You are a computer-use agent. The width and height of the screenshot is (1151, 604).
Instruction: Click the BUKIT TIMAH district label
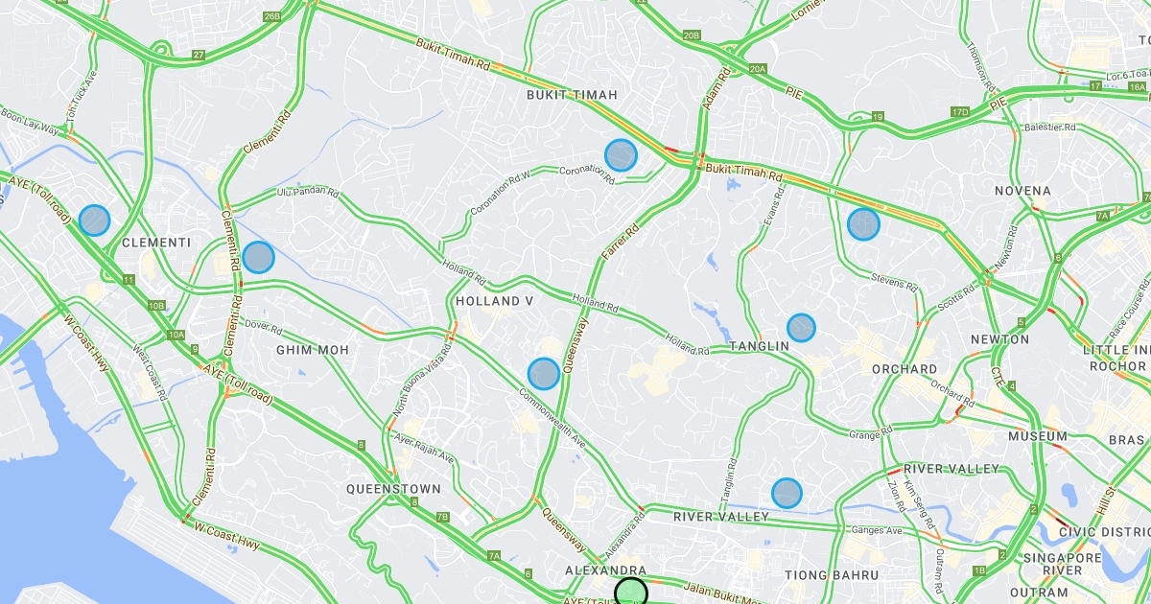(572, 95)
